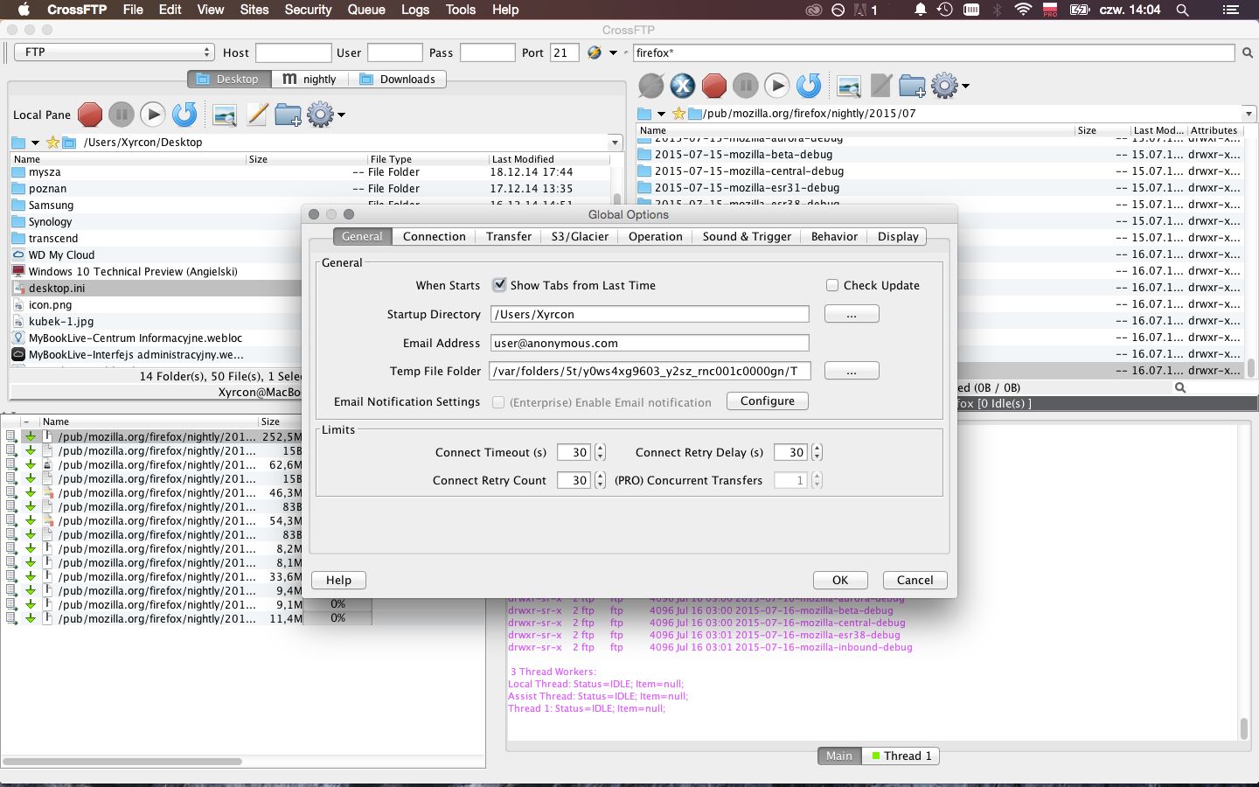The height and width of the screenshot is (787, 1259).
Task: Click the grayed connect globe in remote toolbar
Action: point(651,86)
